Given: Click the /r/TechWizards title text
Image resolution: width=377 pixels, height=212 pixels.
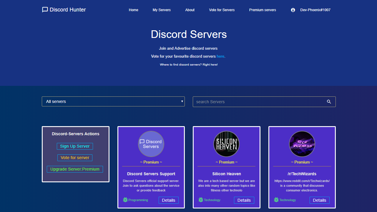Looking at the screenshot, I should tap(302, 174).
